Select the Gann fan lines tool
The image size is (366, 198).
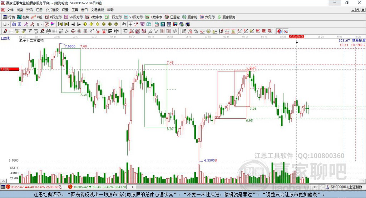pos(132,31)
